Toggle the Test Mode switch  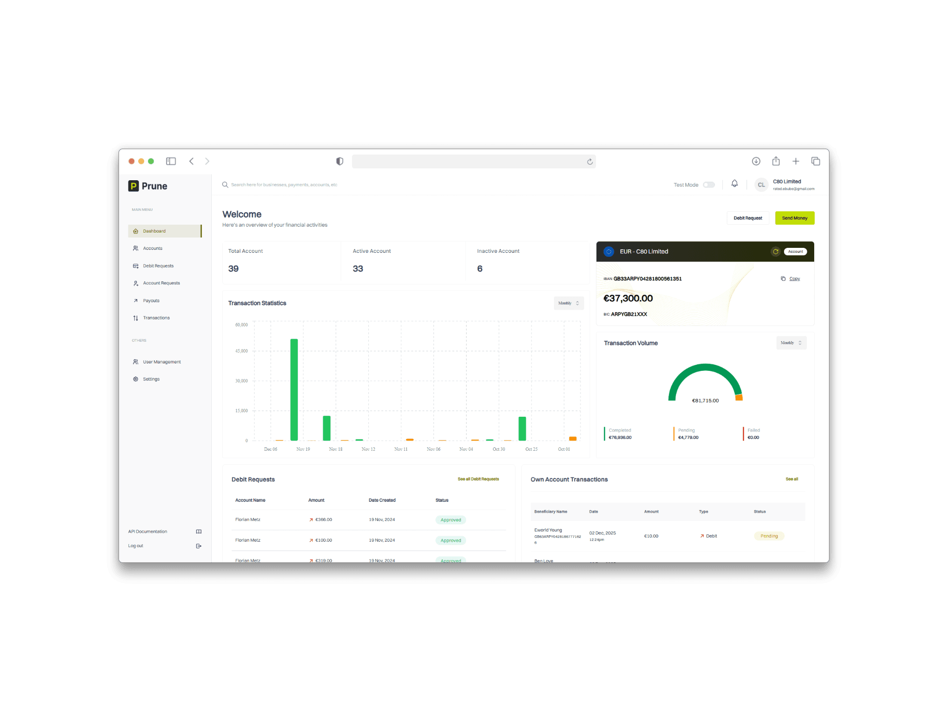click(x=709, y=185)
